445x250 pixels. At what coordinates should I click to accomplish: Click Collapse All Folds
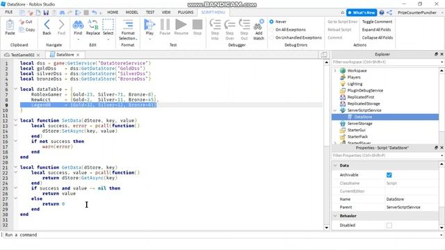pos(378,37)
